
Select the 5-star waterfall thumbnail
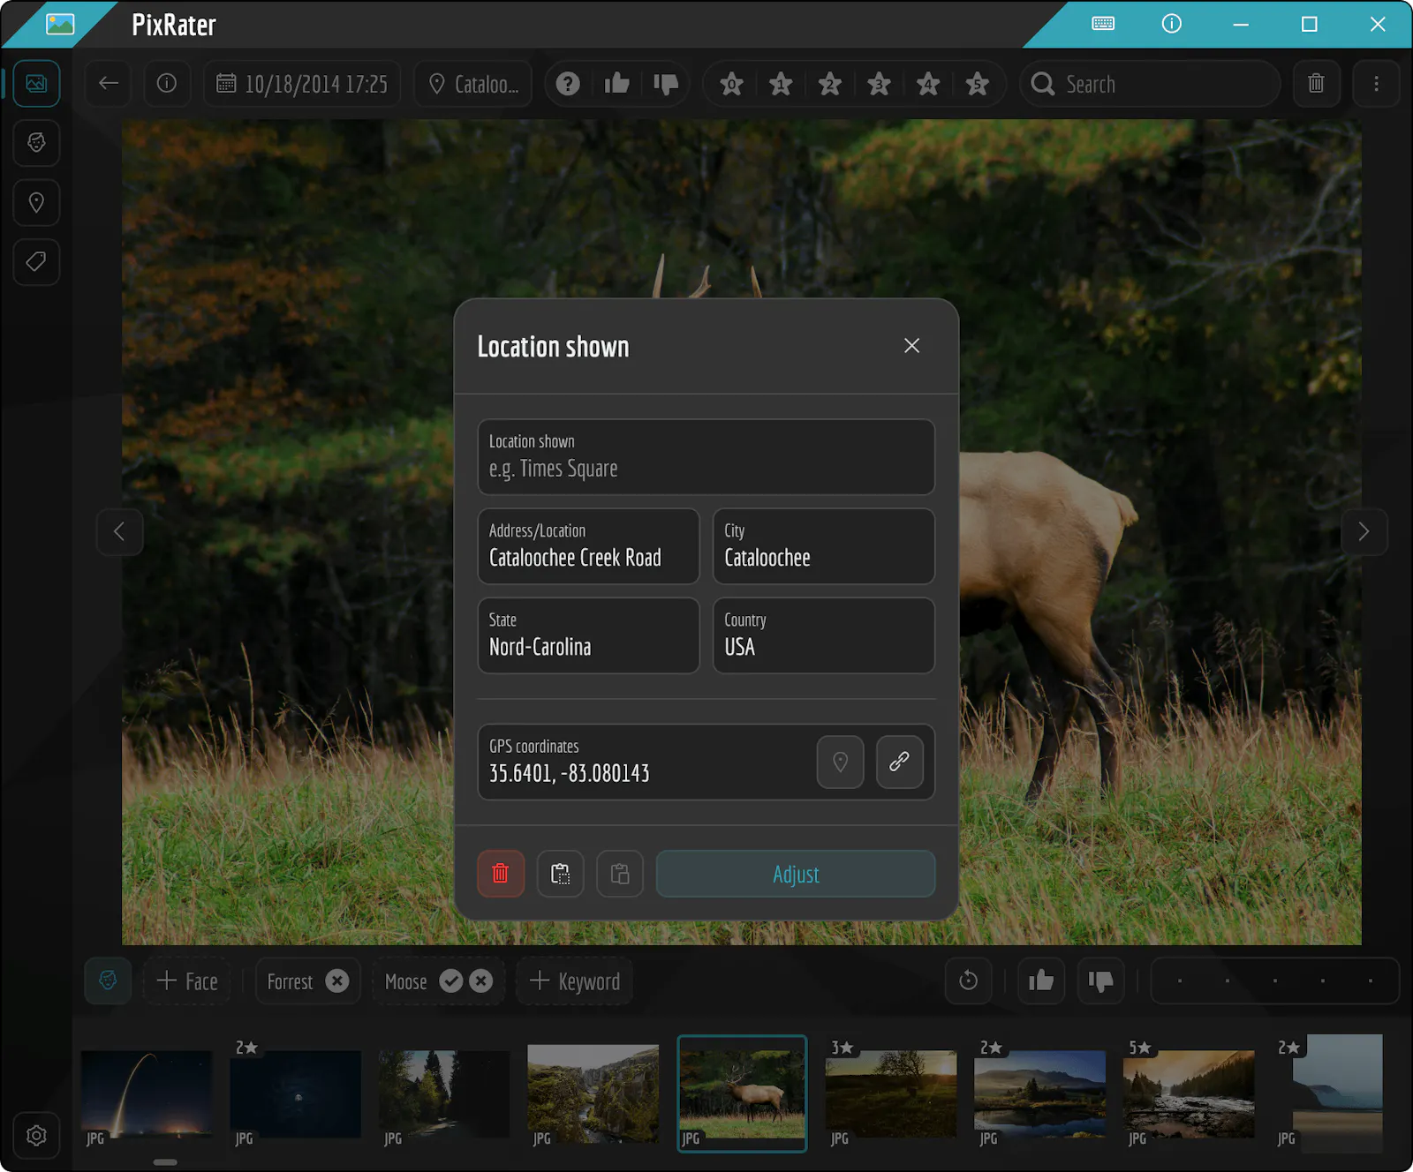[1189, 1093]
